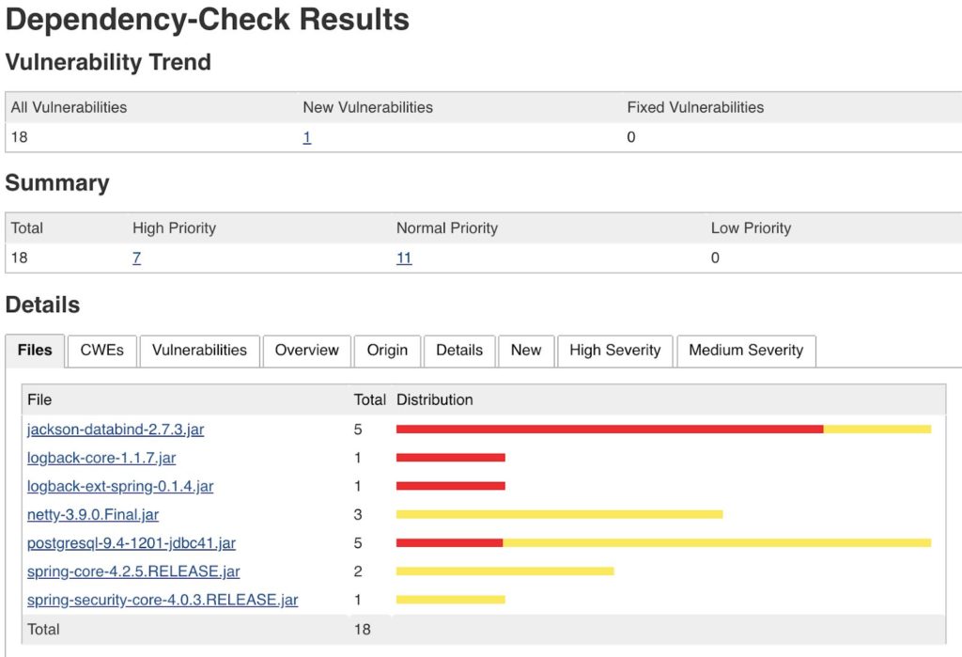Image resolution: width=962 pixels, height=657 pixels.
Task: Click jackson-databind's red distribution bar
Action: [x=611, y=429]
